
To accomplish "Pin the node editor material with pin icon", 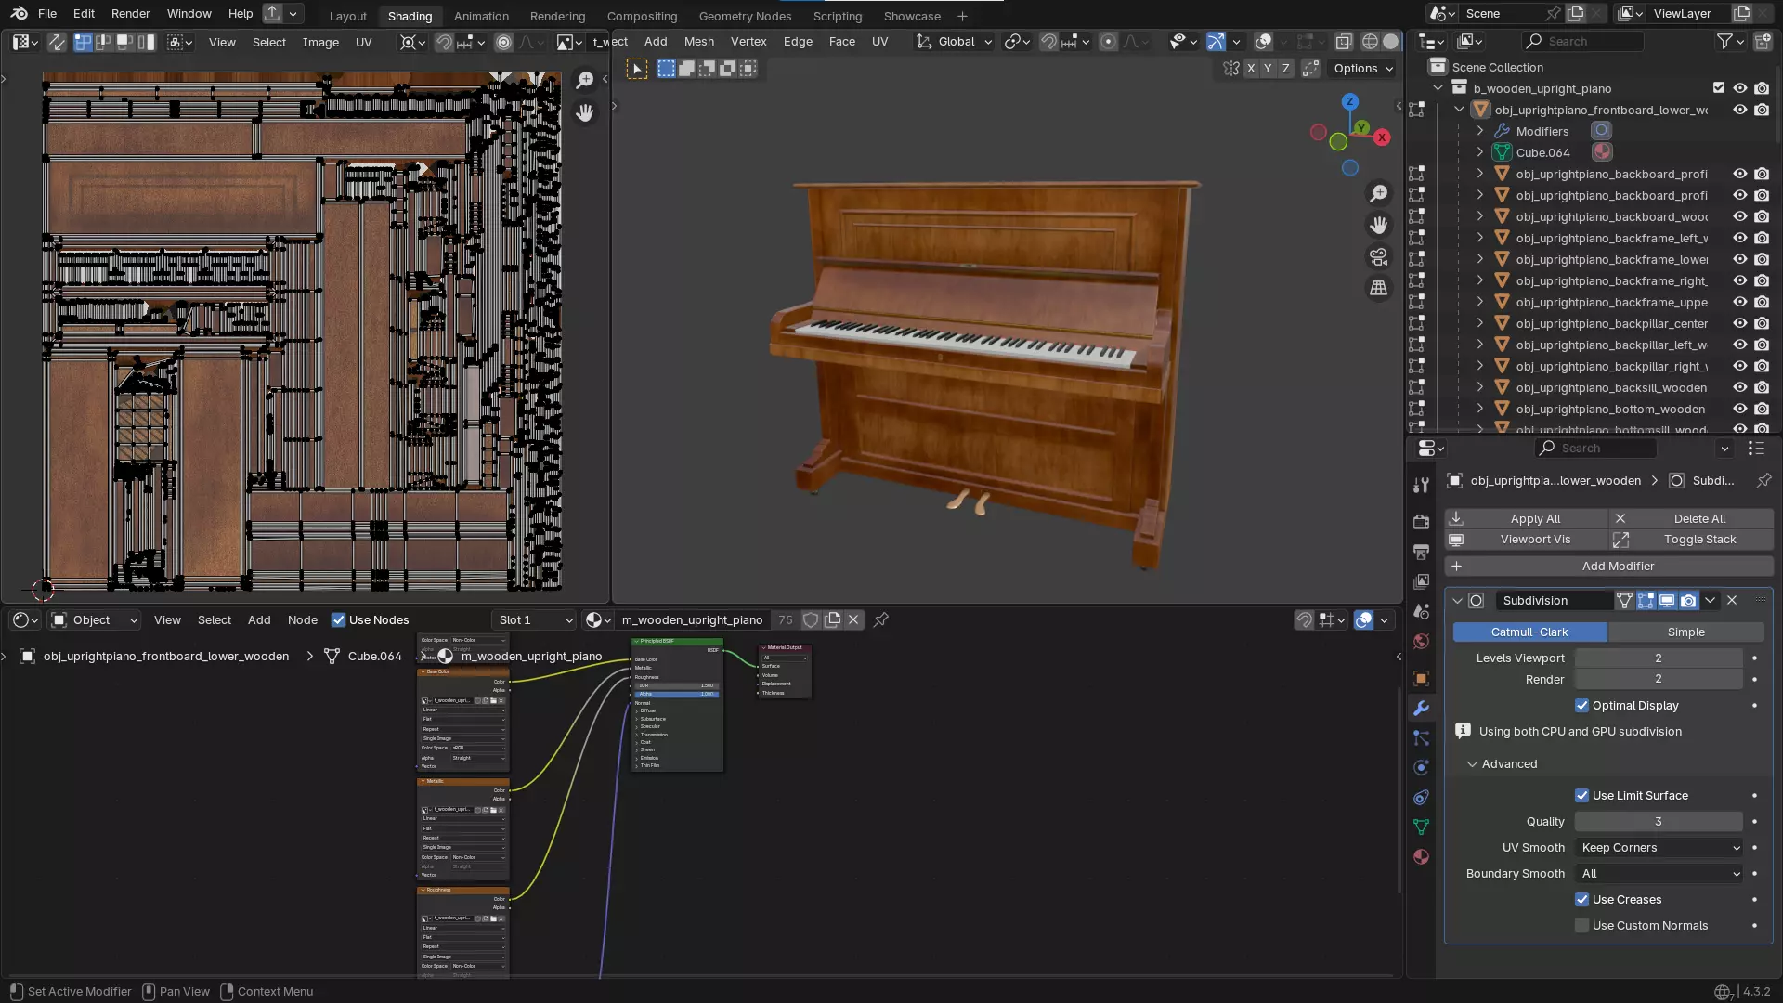I will tap(881, 619).
